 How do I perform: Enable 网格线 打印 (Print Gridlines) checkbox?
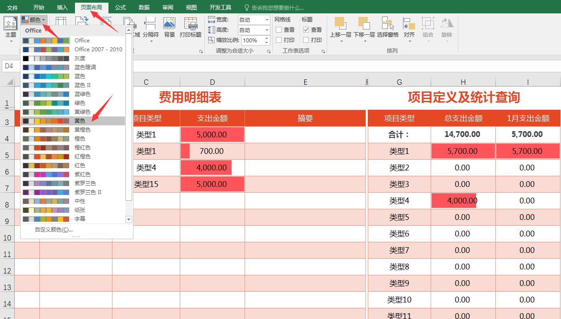[x=278, y=40]
